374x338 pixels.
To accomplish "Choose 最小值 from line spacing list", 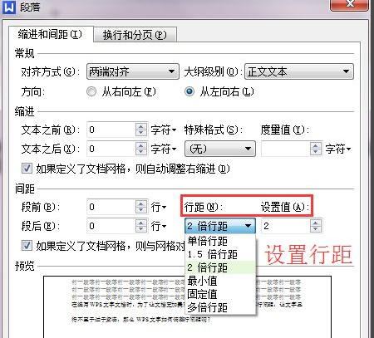I will 220,281.
